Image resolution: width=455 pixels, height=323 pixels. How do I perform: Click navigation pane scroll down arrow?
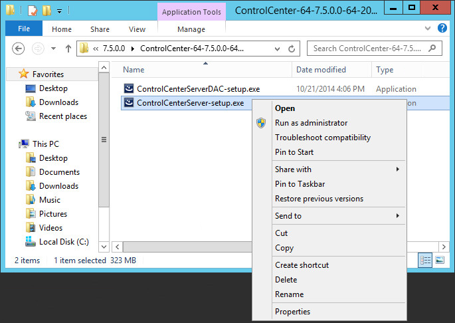104,247
